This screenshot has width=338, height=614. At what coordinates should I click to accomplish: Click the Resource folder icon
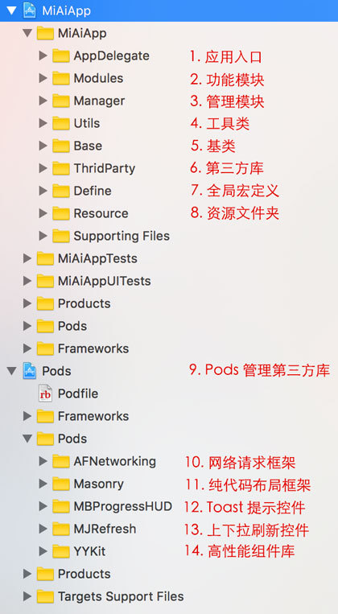pyautogui.click(x=60, y=213)
